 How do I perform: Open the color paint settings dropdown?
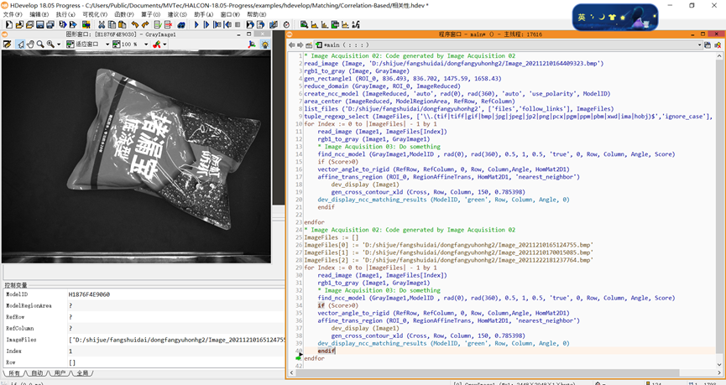point(165,44)
